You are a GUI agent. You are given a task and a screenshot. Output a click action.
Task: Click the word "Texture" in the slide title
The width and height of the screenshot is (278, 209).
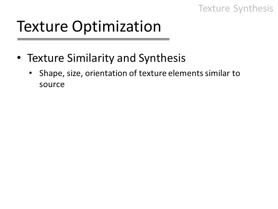click(42, 26)
